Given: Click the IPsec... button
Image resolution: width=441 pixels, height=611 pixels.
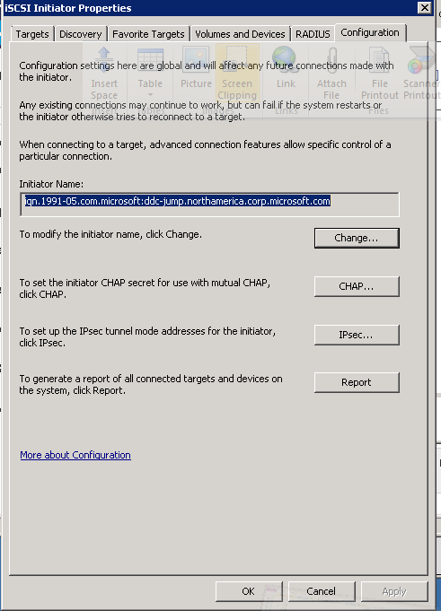Looking at the screenshot, I should point(357,335).
